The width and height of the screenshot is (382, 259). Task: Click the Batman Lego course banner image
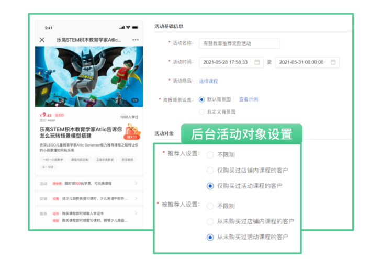point(89,76)
